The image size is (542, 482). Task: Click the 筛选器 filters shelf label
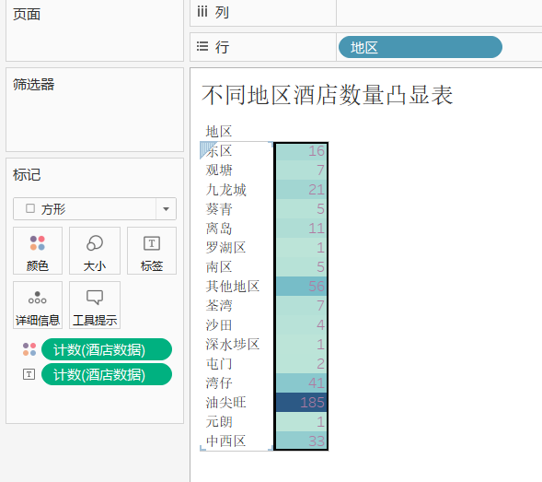click(x=33, y=85)
